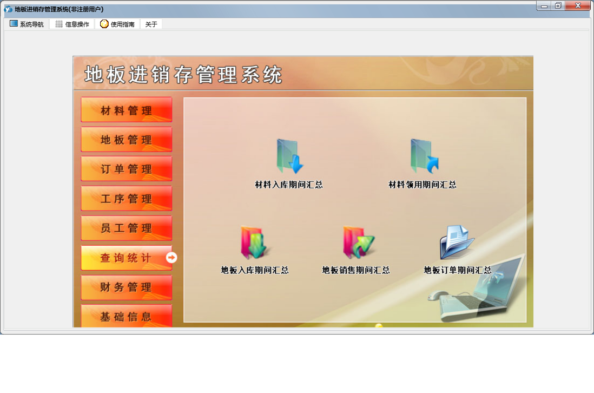Click the 材料领用期间汇总 label
Viewport: 594px width, 393px height.
423,185
